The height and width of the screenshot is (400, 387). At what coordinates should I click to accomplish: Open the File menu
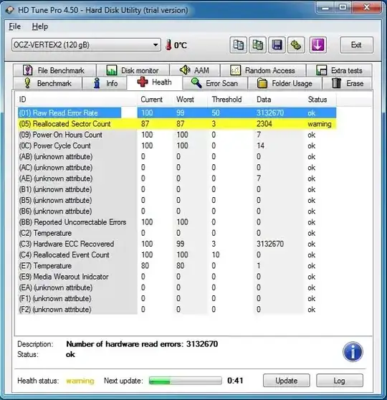[x=14, y=27]
